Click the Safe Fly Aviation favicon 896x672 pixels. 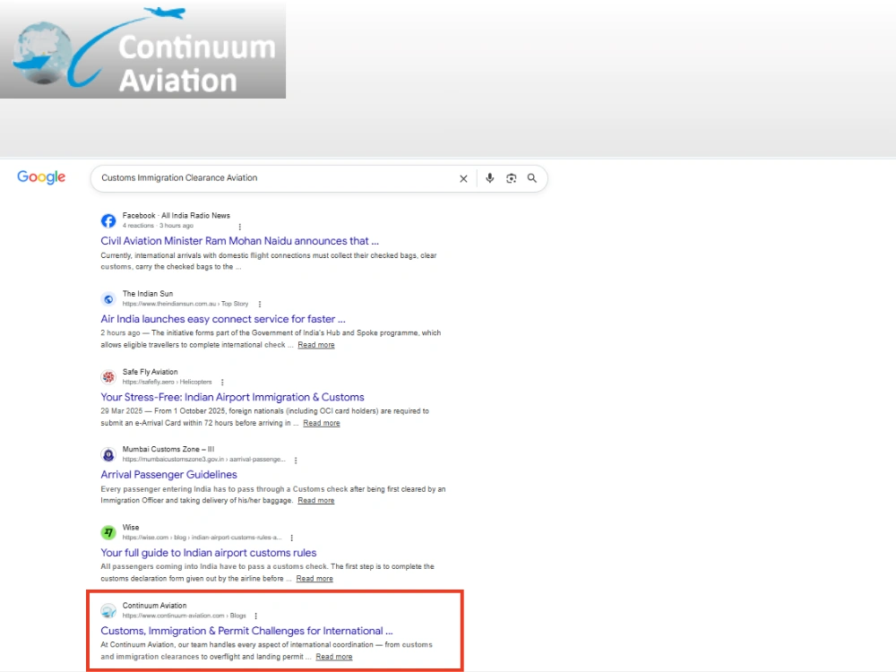108,377
